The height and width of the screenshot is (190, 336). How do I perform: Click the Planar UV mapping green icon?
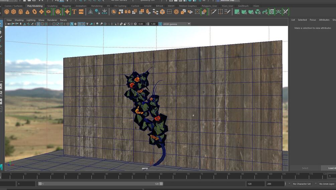coord(237,12)
